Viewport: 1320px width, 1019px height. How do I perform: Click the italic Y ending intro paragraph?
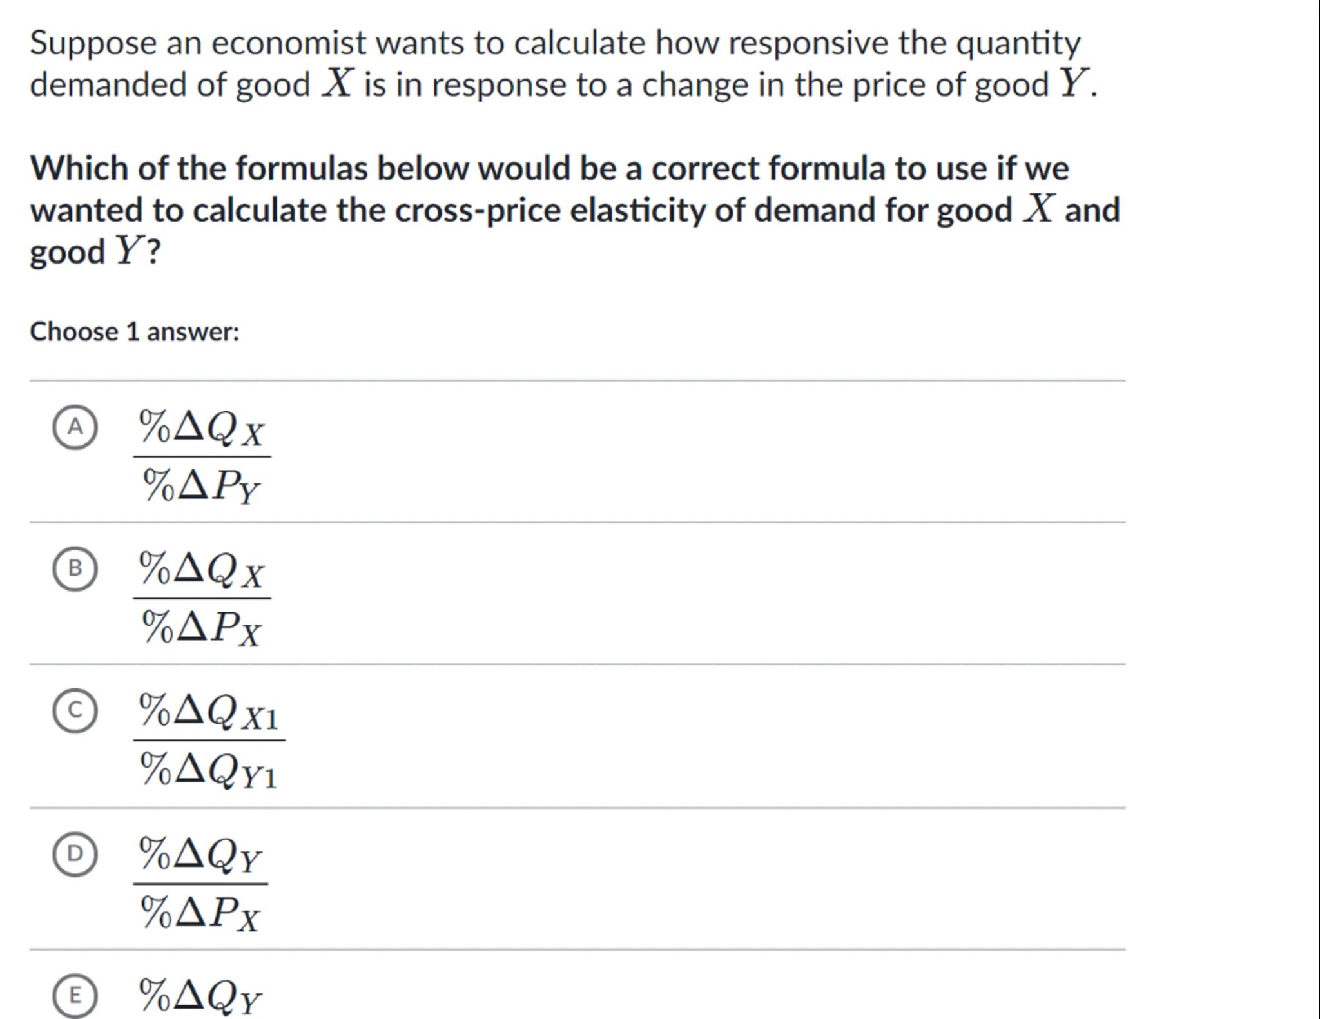click(x=1072, y=84)
